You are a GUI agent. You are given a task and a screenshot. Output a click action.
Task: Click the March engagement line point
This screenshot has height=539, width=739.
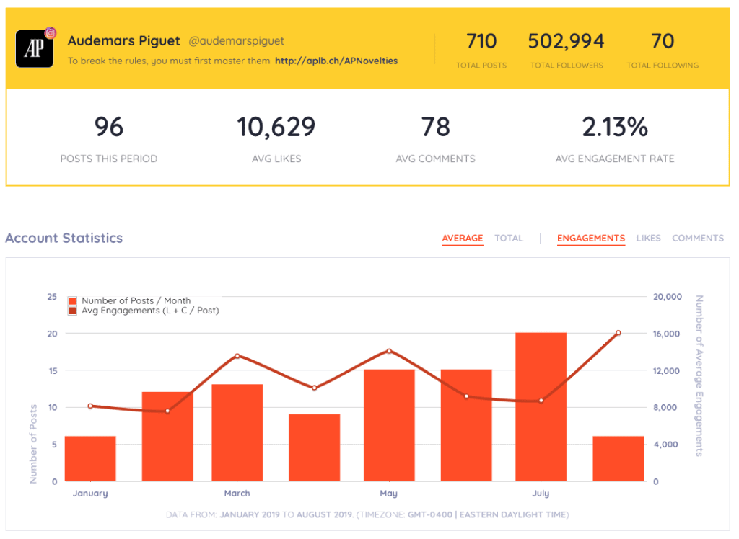(237, 356)
